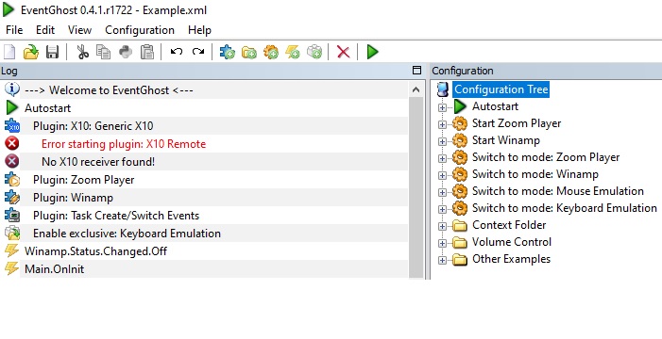Image resolution: width=662 pixels, height=339 pixels.
Task: Add an event using the lightning icon
Action: tap(292, 52)
